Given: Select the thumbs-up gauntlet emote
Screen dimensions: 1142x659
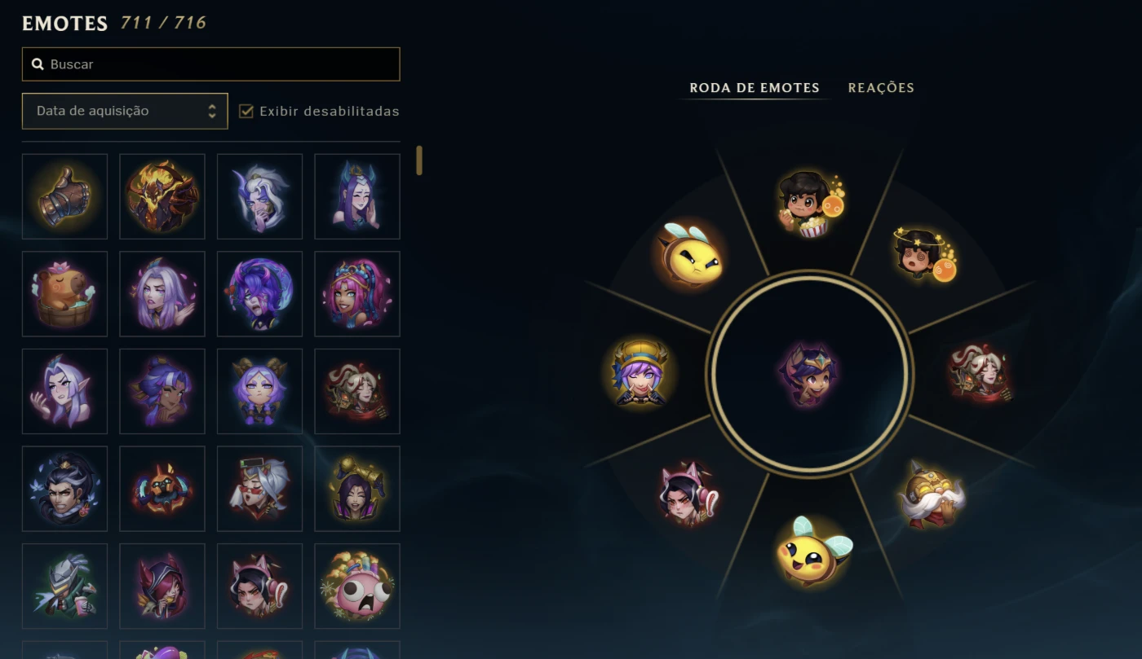Looking at the screenshot, I should [64, 196].
